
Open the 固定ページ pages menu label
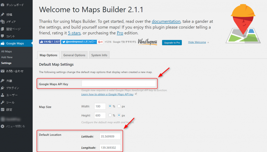(x=13, y=29)
